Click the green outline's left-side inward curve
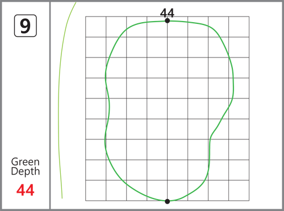This screenshot has width=284, height=211. [108, 106]
